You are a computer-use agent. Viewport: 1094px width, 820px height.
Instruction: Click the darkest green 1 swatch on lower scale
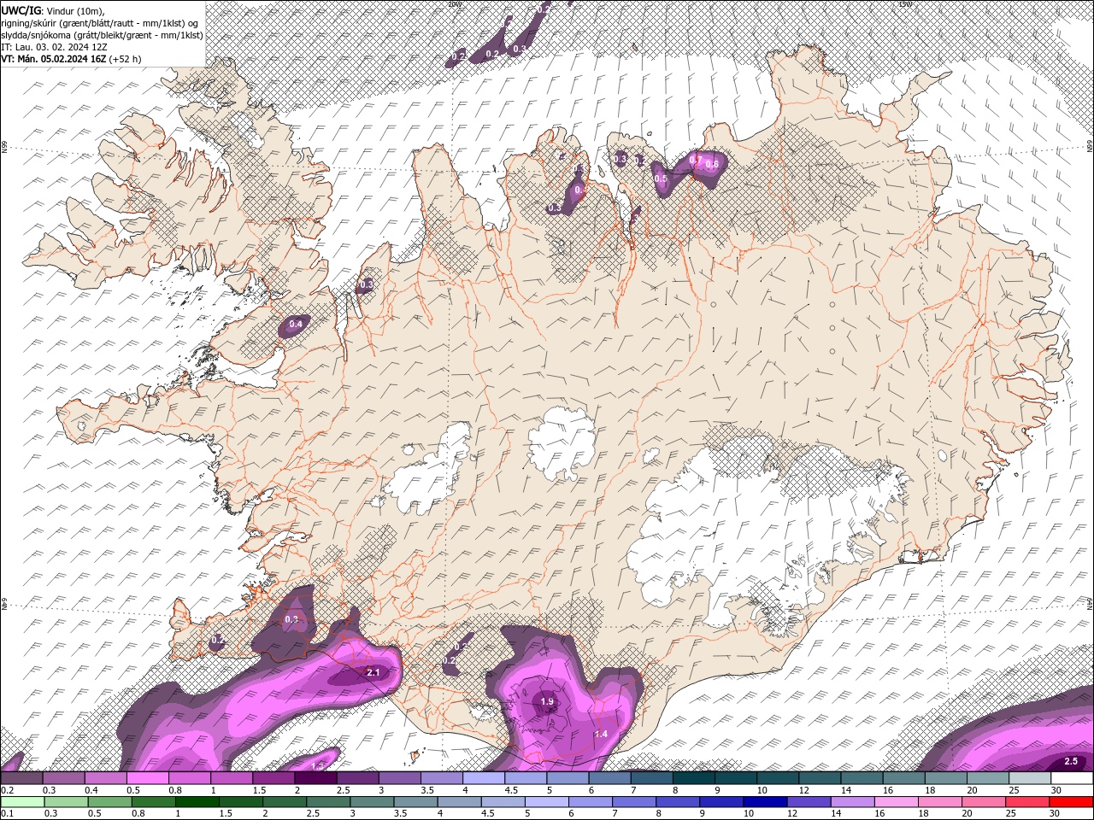pyautogui.click(x=197, y=802)
